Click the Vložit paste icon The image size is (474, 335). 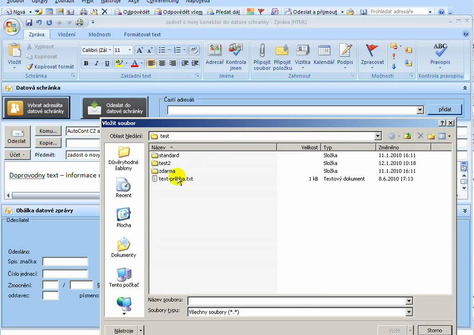[x=14, y=50]
